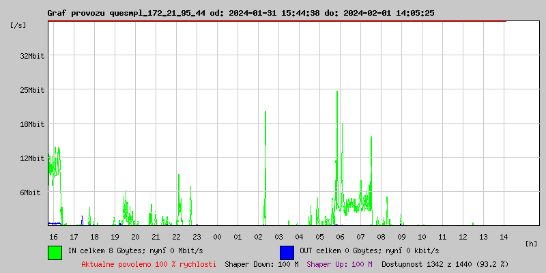Viewport: 546px width, 273px height.
Task: Click the hour 00 x-axis label
Action: click(x=217, y=236)
